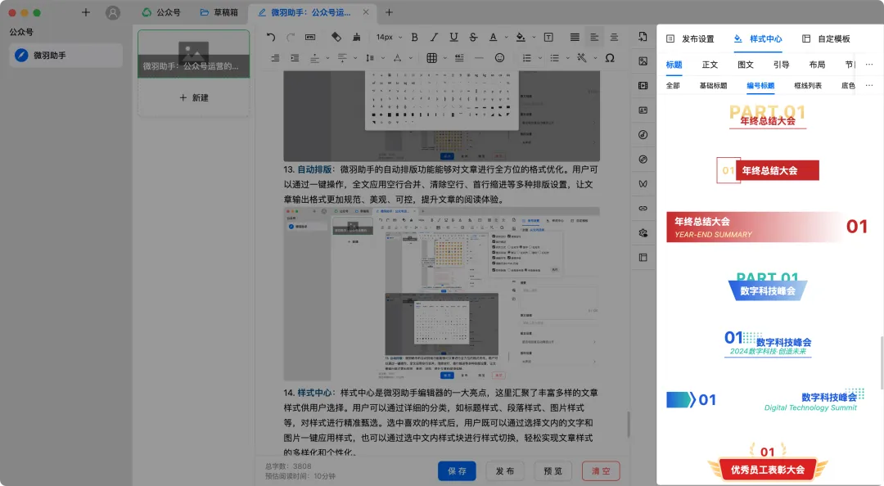Click the profile card side icon
Screen dimensions: 884x486
tap(643, 110)
